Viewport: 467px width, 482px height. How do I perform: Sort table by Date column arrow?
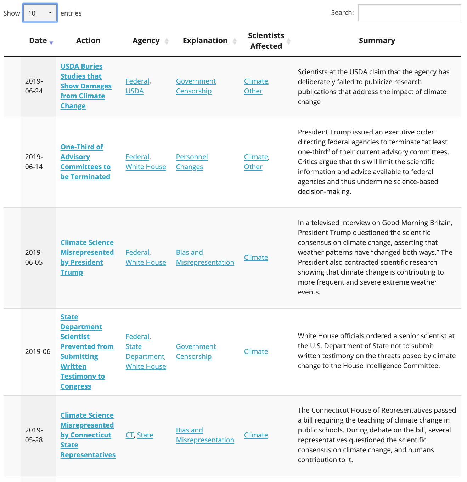click(x=51, y=42)
